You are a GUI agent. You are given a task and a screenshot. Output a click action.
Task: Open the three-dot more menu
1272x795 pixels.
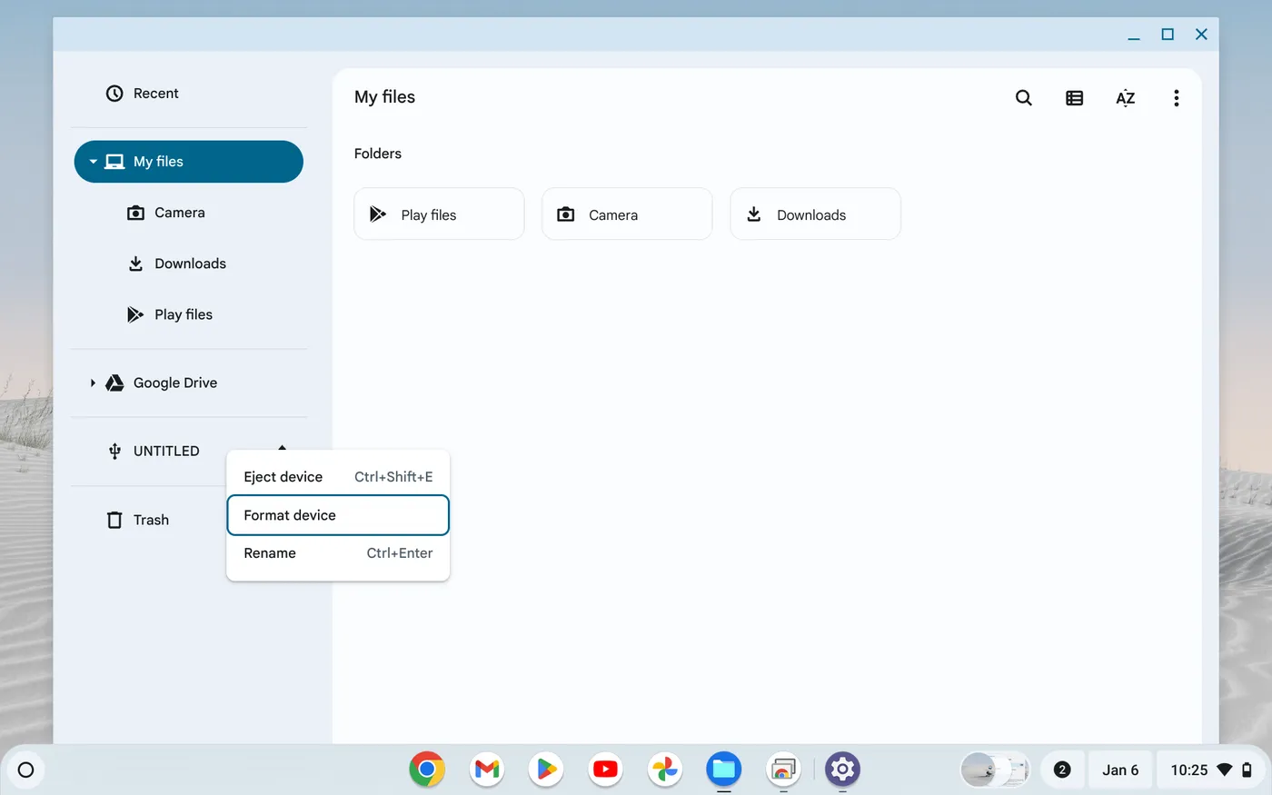point(1176,98)
